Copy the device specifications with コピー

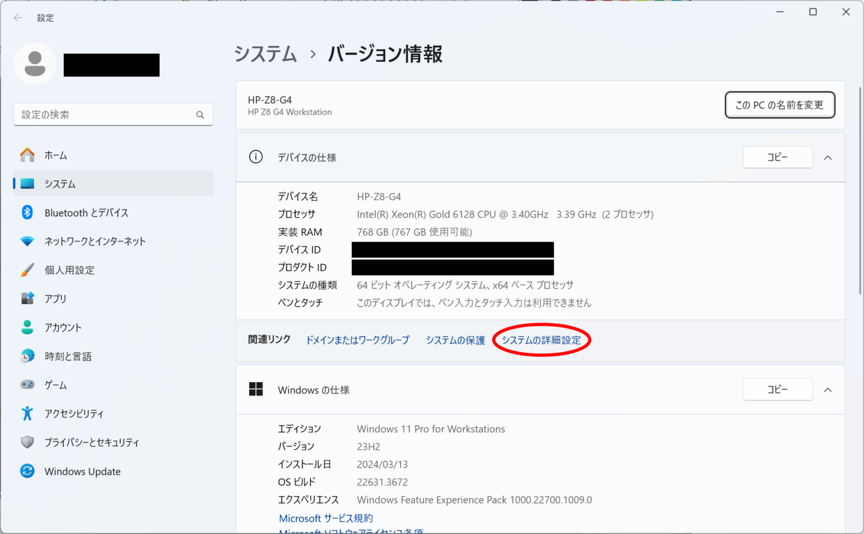pos(777,157)
